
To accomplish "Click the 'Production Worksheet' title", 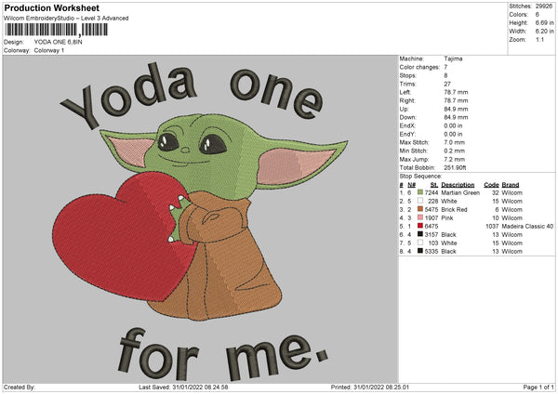I will (52, 7).
